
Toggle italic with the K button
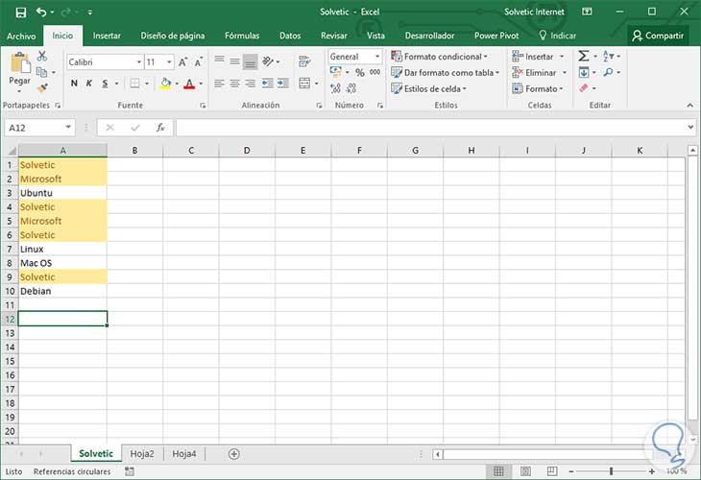pos(89,84)
